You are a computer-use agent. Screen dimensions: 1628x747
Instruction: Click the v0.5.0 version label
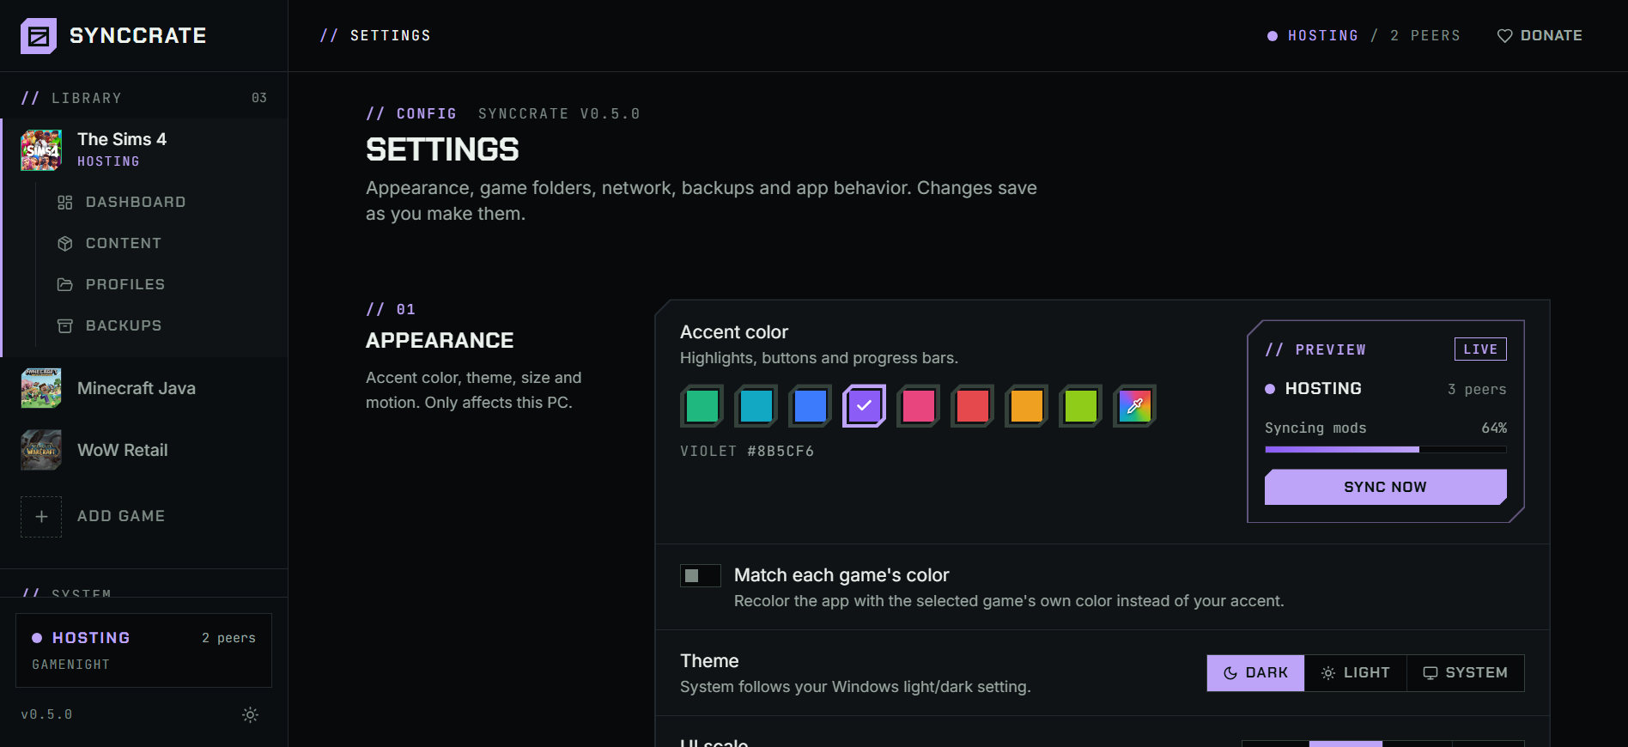pos(46,714)
